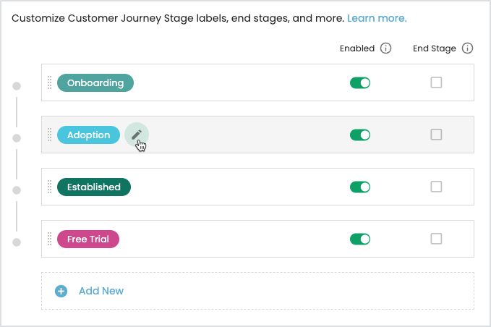Click the plus icon beside Add New

(61, 291)
